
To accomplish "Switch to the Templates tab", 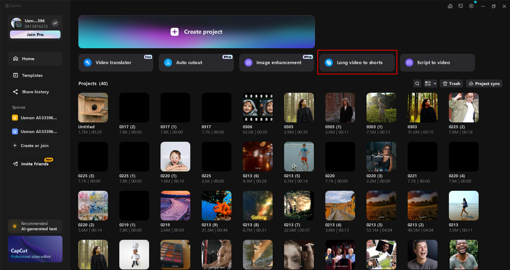I will (35, 75).
